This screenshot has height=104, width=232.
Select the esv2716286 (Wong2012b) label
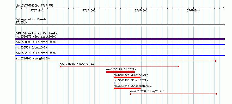pos(33,58)
